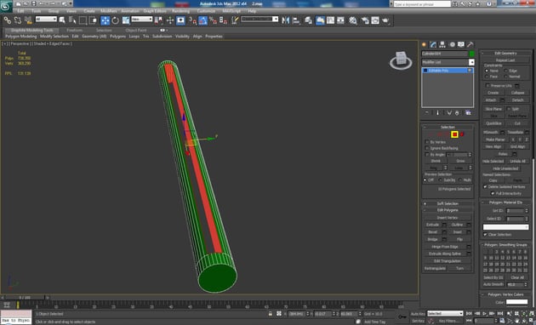Open the Modify command panel tab
The width and height of the screenshot is (536, 325).
(433, 44)
